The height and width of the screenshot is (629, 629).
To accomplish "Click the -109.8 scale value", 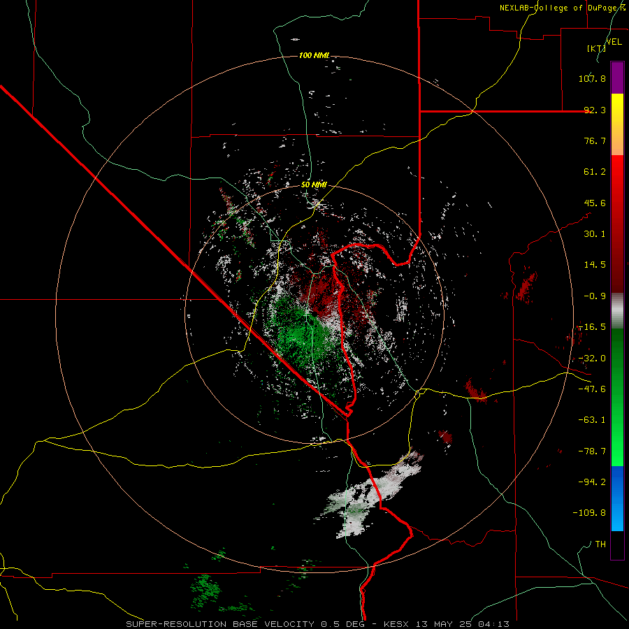I will [589, 513].
